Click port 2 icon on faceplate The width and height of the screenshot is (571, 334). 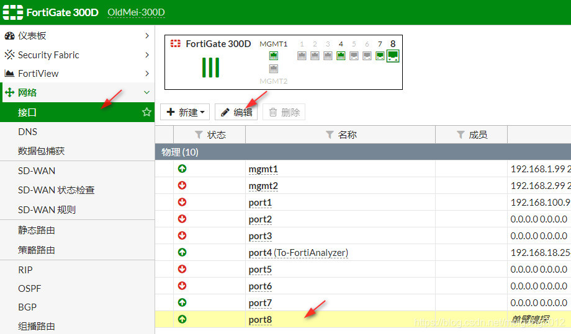click(x=315, y=56)
